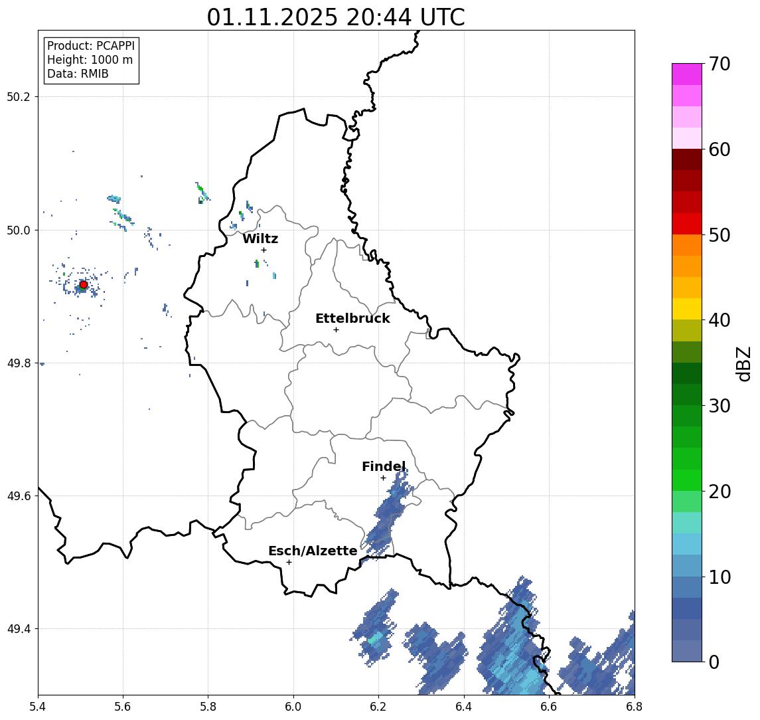Click the y-axis latitude label 50.0
Image resolution: width=760 pixels, height=720 pixels.
[19, 230]
